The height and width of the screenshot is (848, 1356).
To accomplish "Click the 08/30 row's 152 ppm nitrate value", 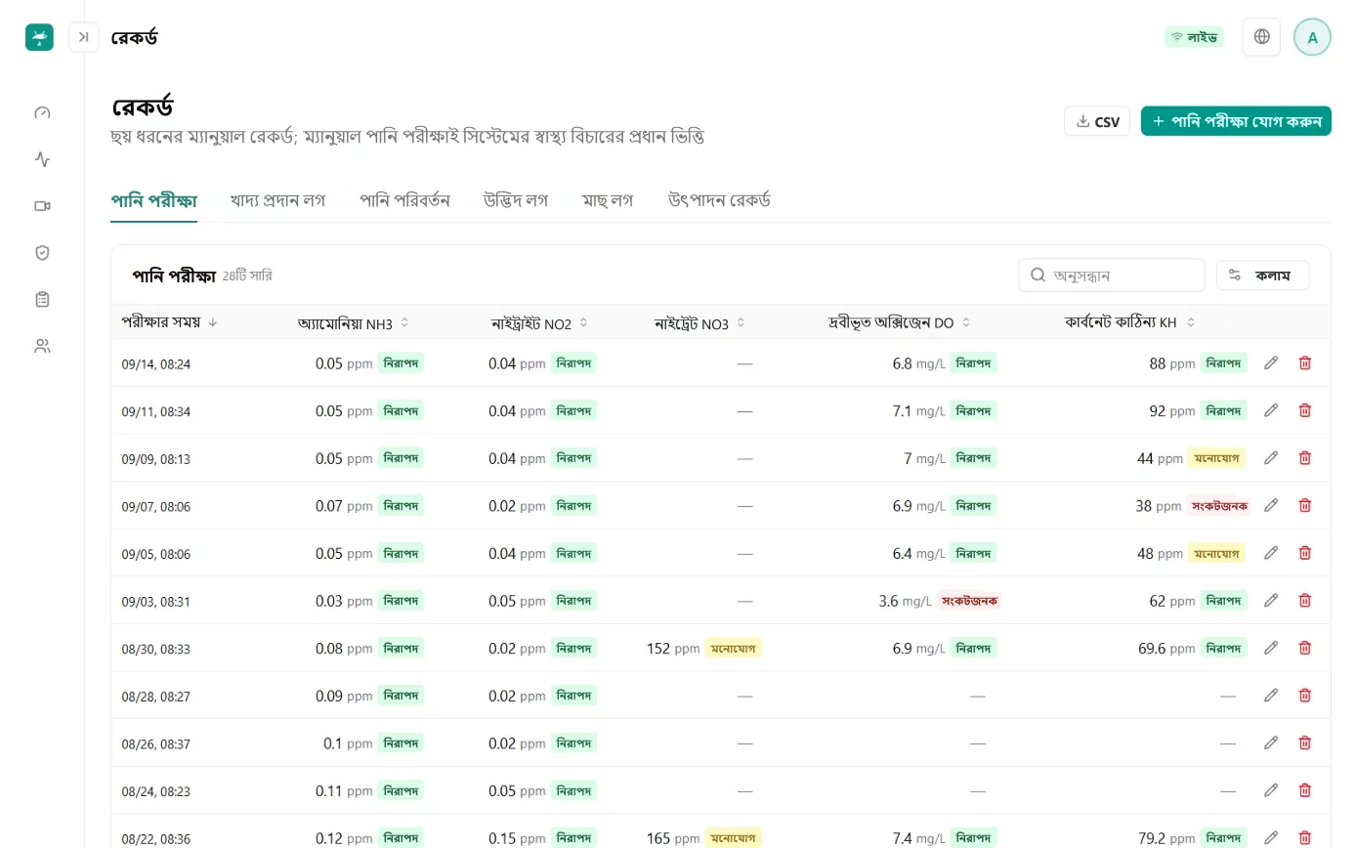I will (x=673, y=648).
